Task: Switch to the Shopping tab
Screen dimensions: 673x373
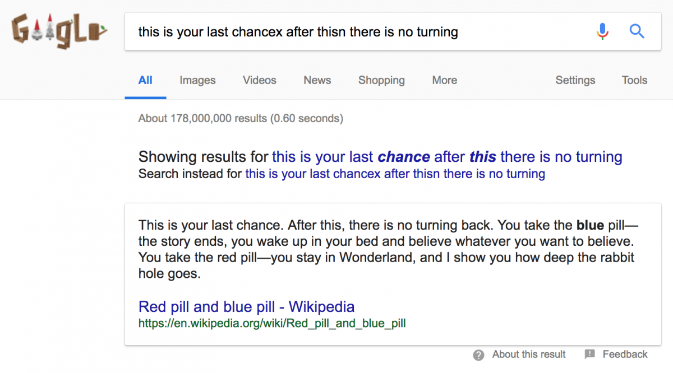Action: [381, 80]
